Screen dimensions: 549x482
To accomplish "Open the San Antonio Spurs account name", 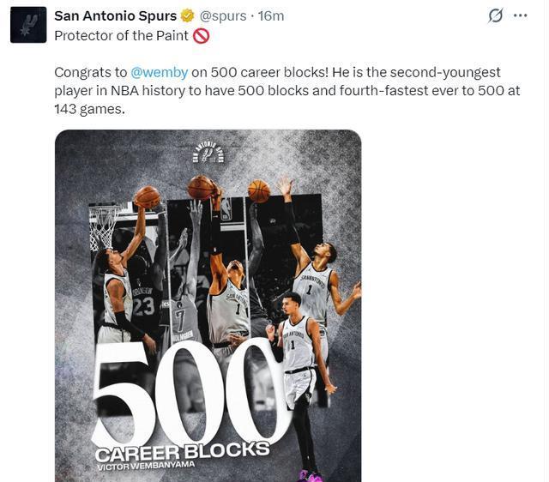I will coord(115,15).
